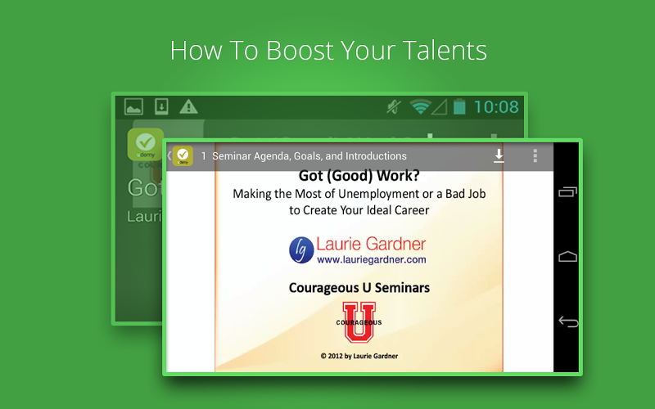The width and height of the screenshot is (655, 409).
Task: Click 'Making the Most of Unemployment' subtitle line
Action: 359,194
